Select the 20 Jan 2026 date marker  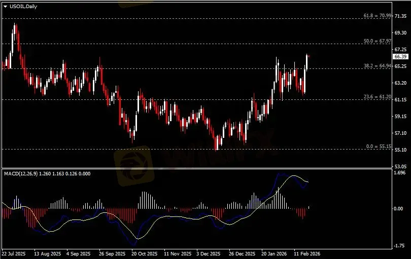[x=274, y=253]
